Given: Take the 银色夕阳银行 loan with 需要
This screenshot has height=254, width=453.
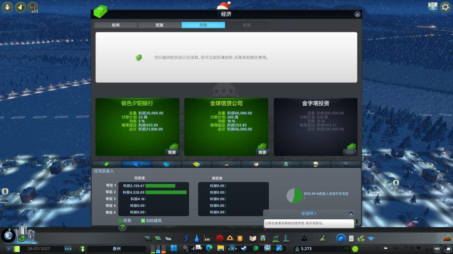Looking at the screenshot, I should tap(173, 152).
